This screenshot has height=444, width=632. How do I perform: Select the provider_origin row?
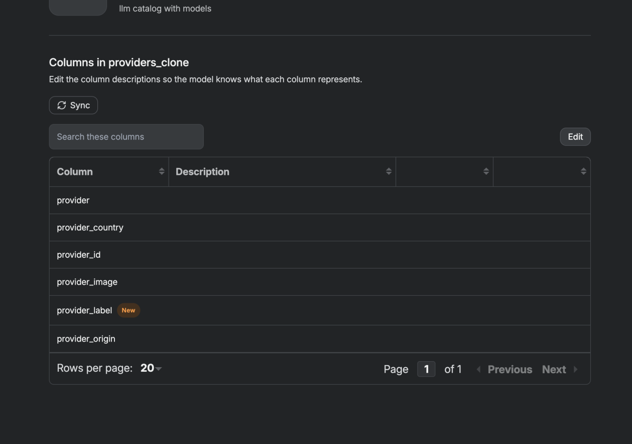coord(320,339)
